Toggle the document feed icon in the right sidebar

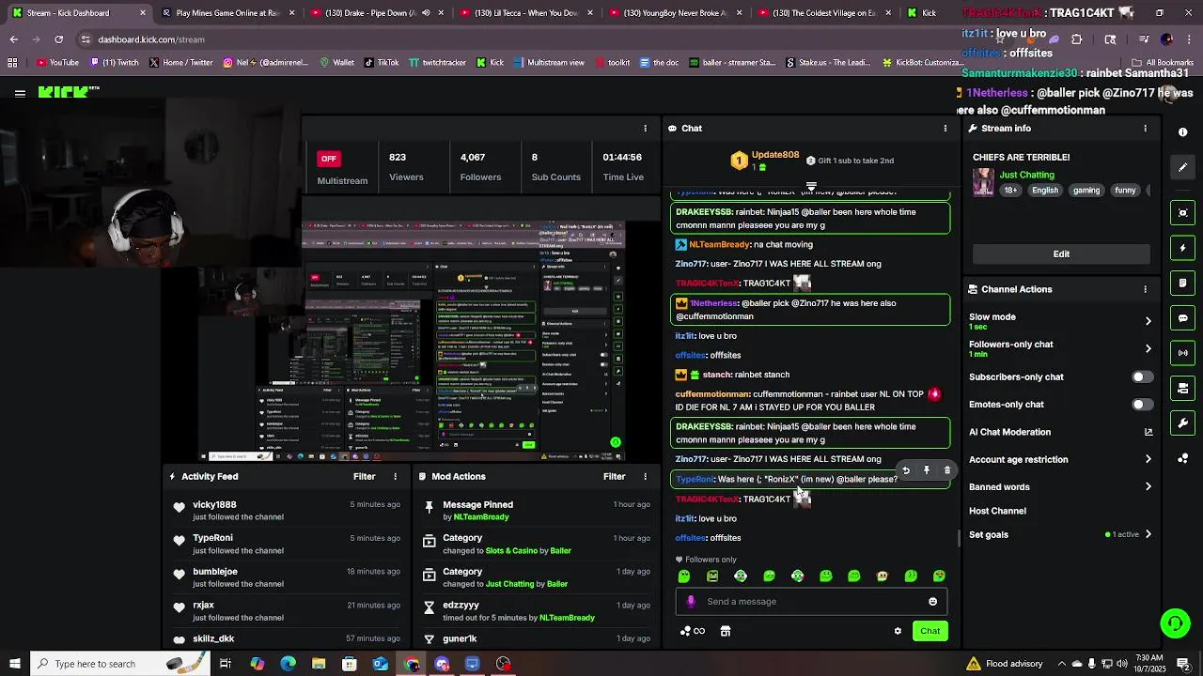(1182, 283)
